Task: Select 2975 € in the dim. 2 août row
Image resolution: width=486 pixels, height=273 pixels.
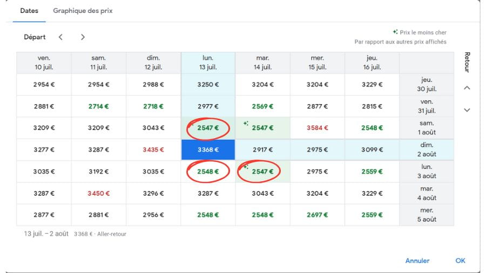Action: tap(317, 150)
